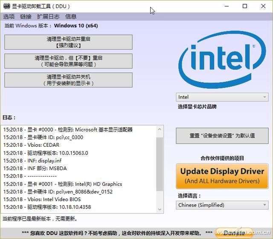Select log line Vbios: CEDAR
The height and width of the screenshot is (239, 273).
(x=31, y=145)
